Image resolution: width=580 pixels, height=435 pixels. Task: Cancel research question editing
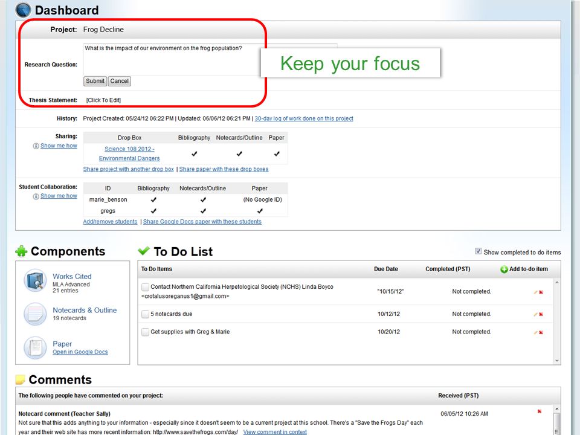120,81
